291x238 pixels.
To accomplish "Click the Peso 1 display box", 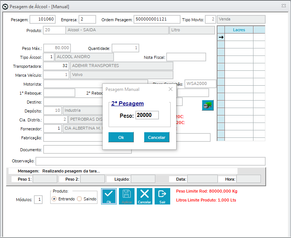I will [x=45, y=179].
